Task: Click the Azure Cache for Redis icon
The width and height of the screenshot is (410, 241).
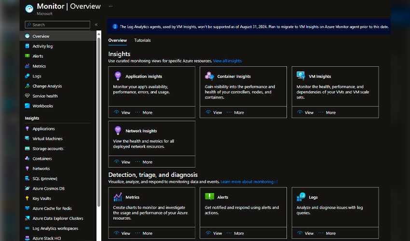Action: (x=27, y=208)
